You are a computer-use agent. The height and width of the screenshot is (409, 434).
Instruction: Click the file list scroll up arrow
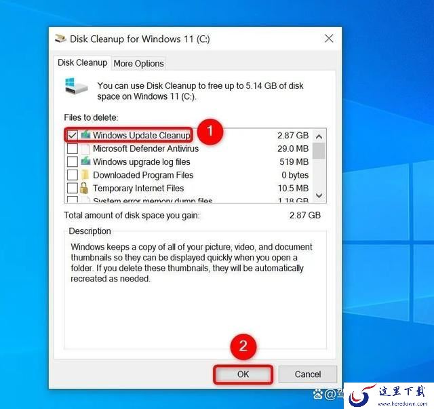tap(319, 136)
